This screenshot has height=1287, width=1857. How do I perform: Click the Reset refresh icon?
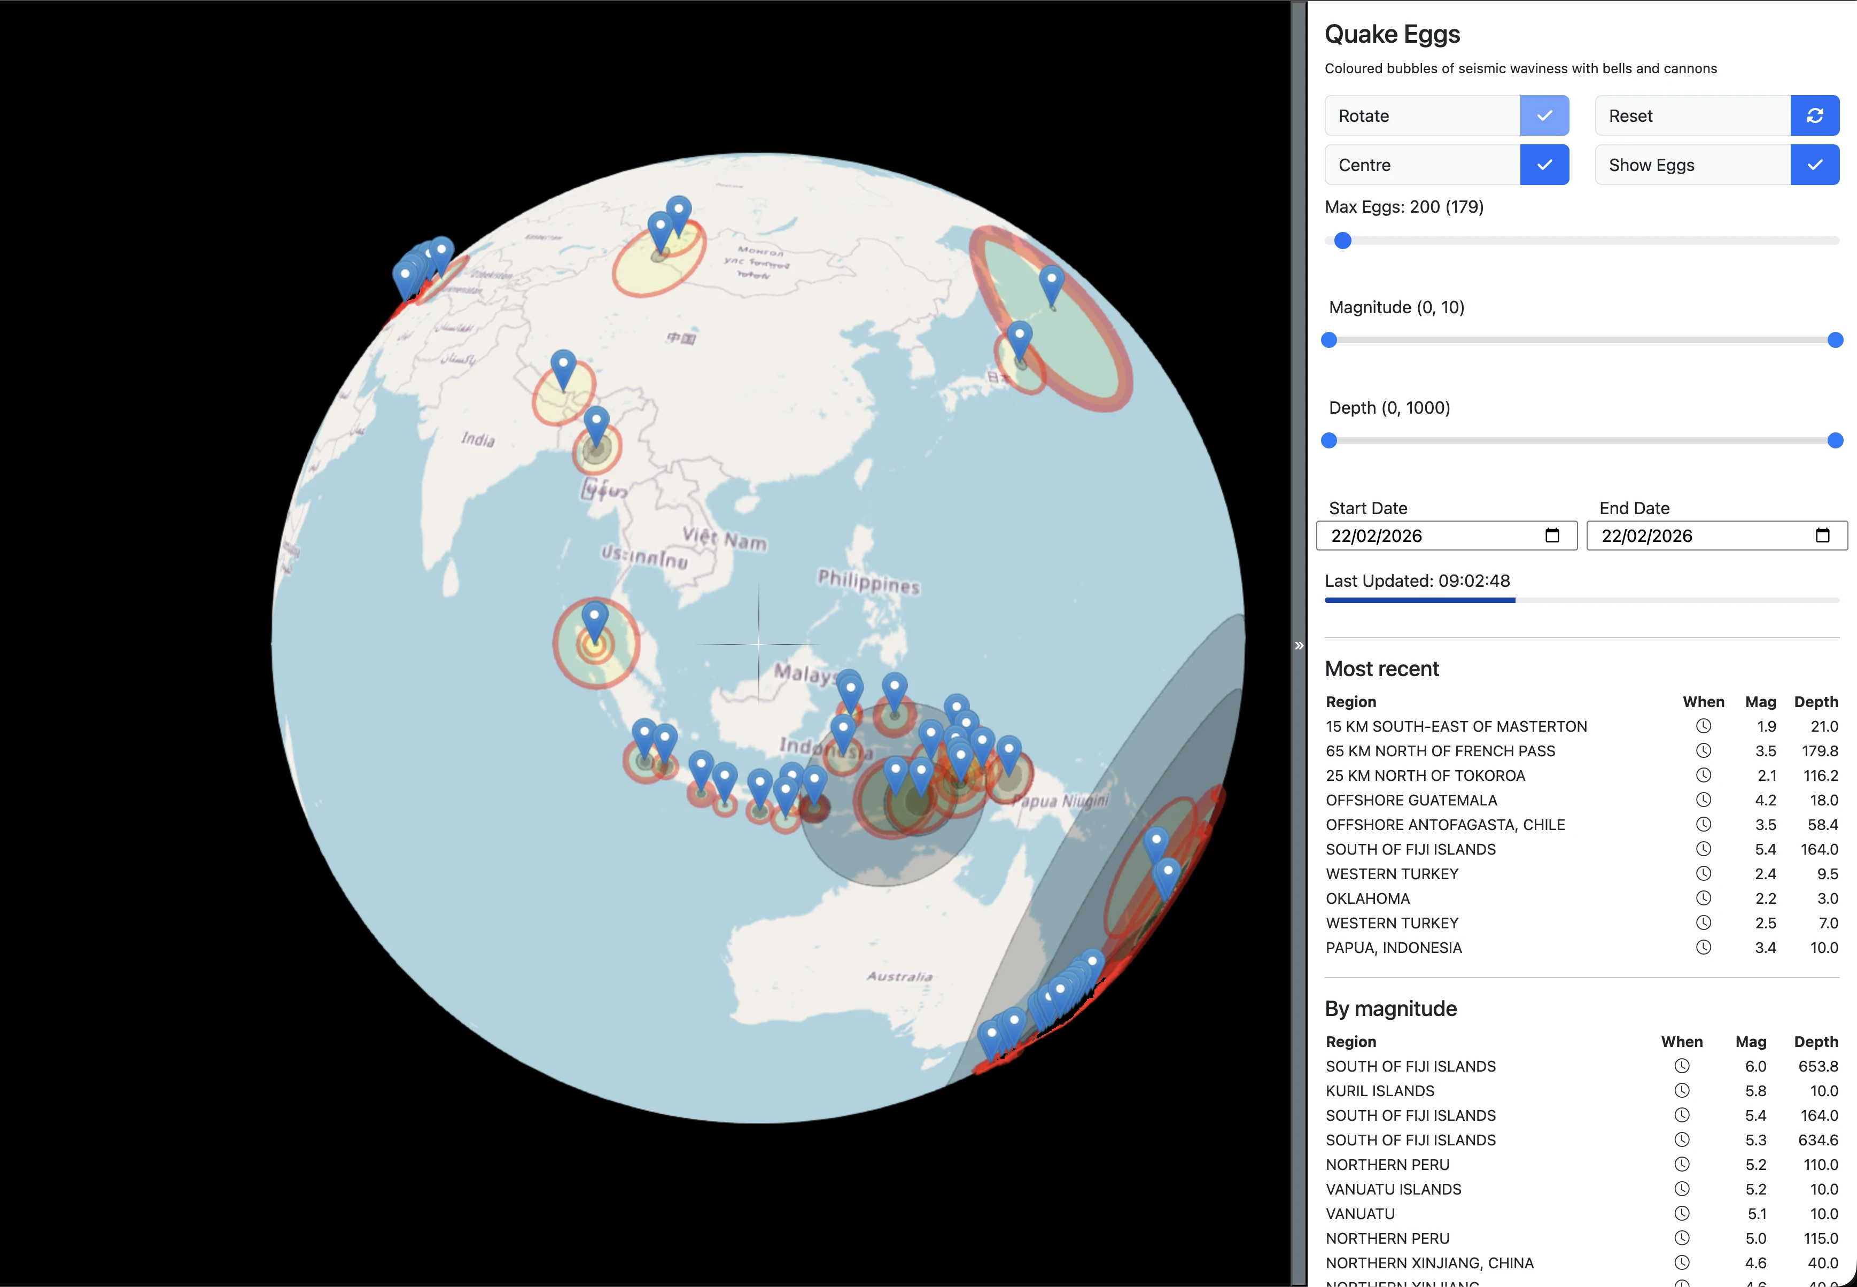(1815, 115)
